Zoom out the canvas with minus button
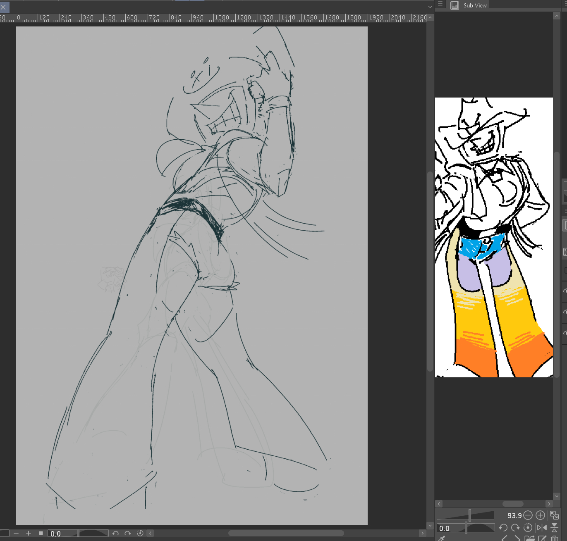567x541 pixels. pos(16,533)
